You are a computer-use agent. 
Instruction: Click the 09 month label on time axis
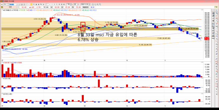[85, 60]
